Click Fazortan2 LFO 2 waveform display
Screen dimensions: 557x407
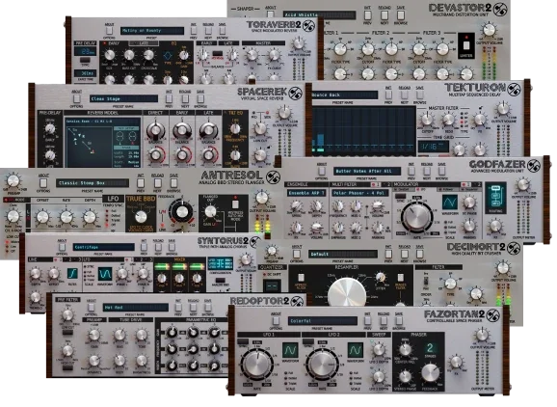pyautogui.click(x=356, y=350)
